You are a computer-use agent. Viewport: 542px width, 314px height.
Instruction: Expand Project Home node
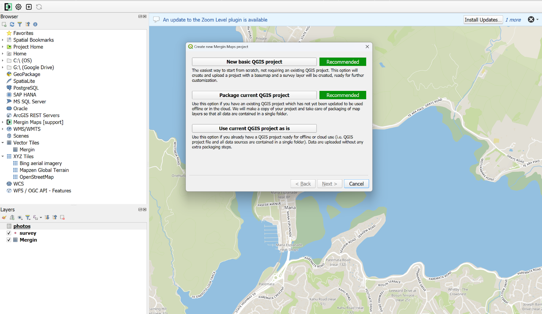[x=3, y=47]
